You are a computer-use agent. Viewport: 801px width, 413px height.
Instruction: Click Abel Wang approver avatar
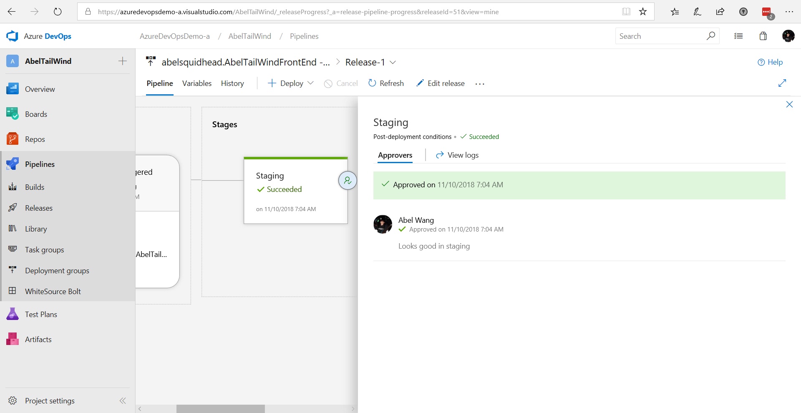[x=383, y=224]
